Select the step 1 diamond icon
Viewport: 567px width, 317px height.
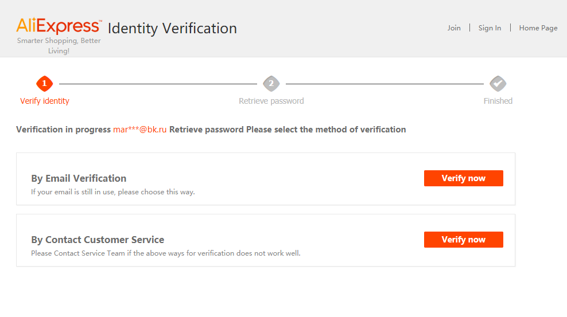pyautogui.click(x=45, y=84)
